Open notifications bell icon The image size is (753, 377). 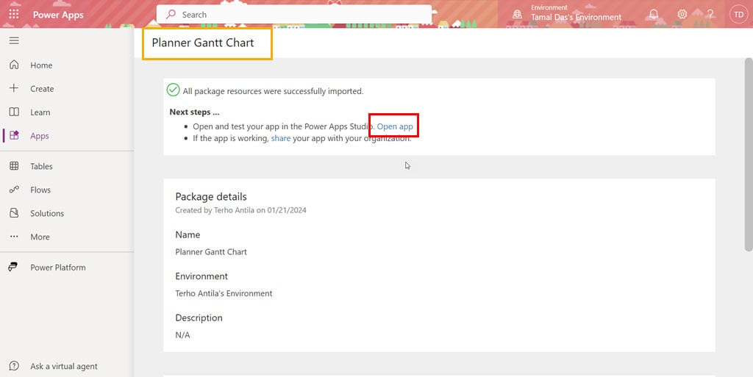tap(654, 15)
